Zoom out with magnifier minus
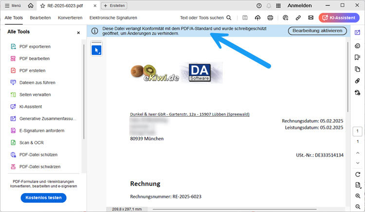The image size is (365, 212). (x=358, y=207)
